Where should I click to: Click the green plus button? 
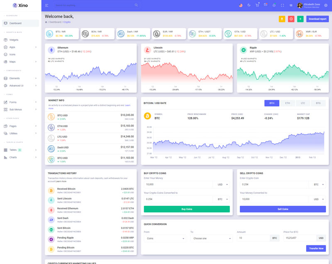(x=300, y=19)
